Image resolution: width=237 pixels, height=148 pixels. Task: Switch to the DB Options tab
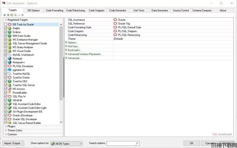[x=34, y=10]
